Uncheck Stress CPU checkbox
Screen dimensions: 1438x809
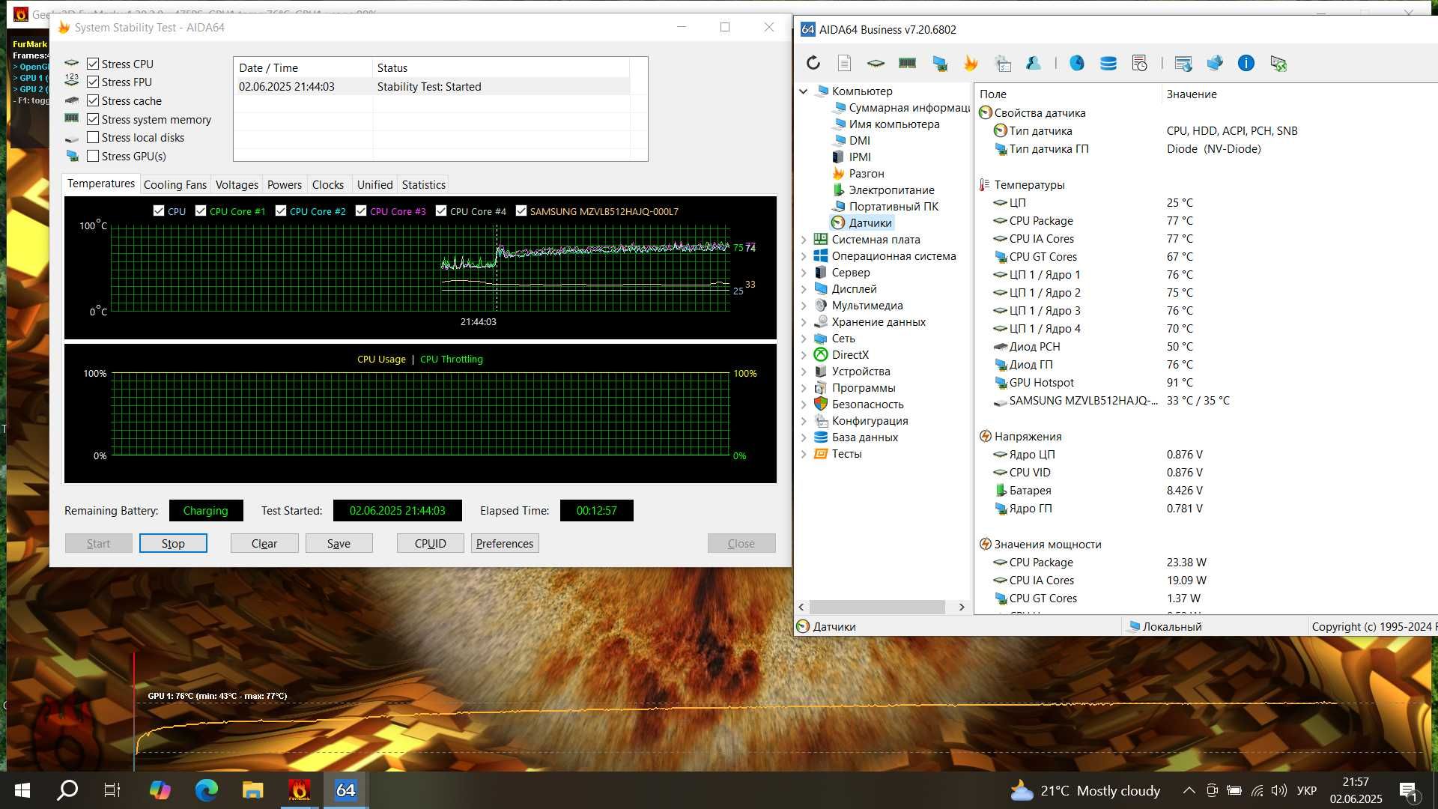point(93,64)
